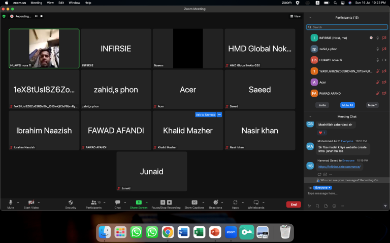Toggle camera for INFIRSIE (Host, me)

tap(384, 38)
